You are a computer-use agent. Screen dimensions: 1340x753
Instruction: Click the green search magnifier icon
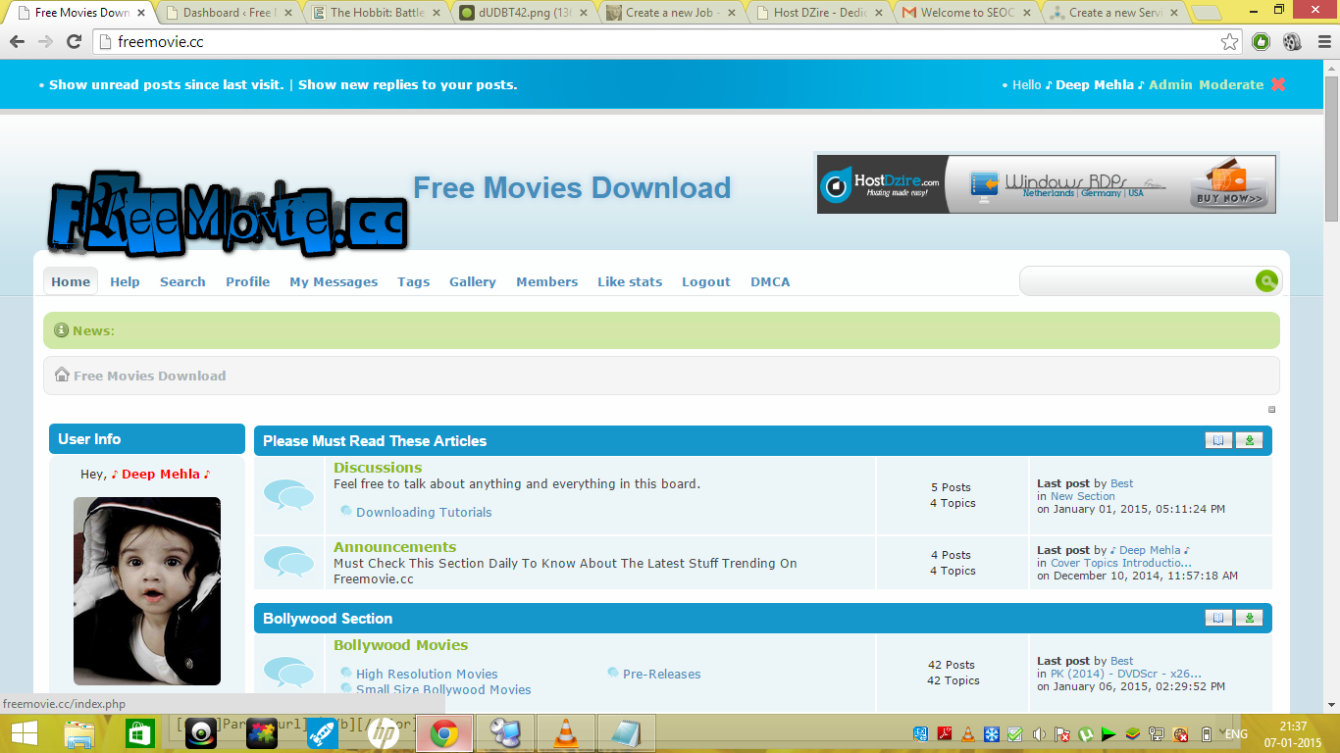click(1266, 281)
